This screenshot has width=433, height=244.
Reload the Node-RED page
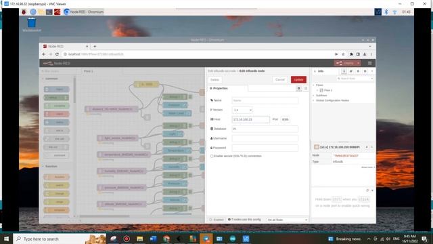click(x=57, y=54)
